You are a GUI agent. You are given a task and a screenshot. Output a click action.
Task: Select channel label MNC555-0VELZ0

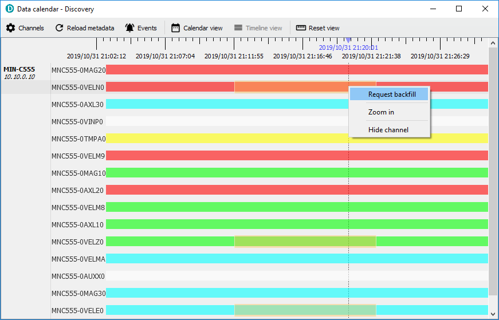coord(78,242)
